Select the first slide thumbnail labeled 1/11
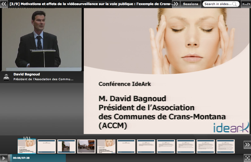The width and height of the screenshot is (251, 162). click(x=27, y=146)
